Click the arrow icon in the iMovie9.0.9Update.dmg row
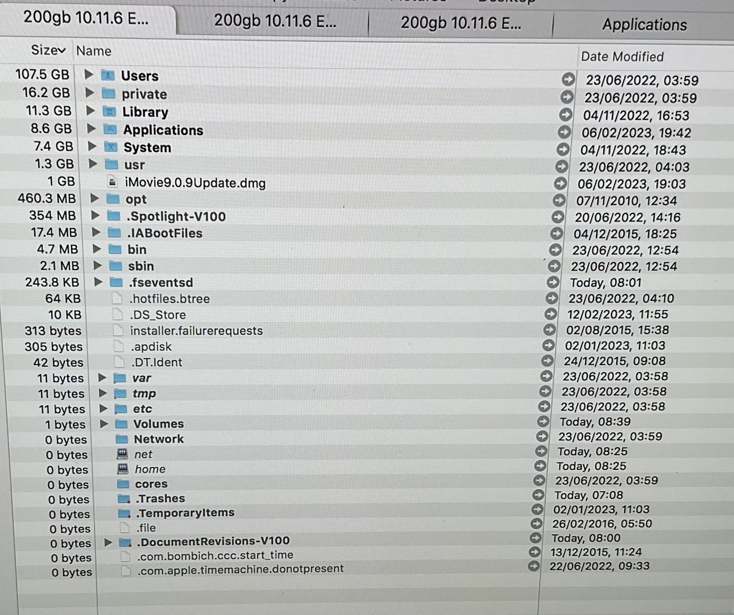734x615 pixels. [x=560, y=184]
